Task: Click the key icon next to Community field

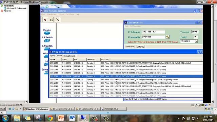Action: pos(167,37)
